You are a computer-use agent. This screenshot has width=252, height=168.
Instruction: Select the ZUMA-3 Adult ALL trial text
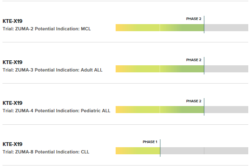pyautogui.click(x=52, y=70)
